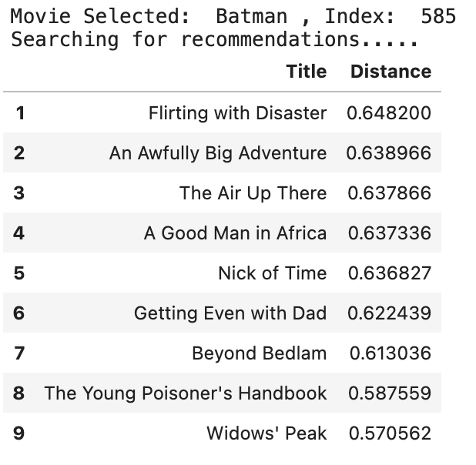Select the Widows' Peak title cell

point(266,433)
